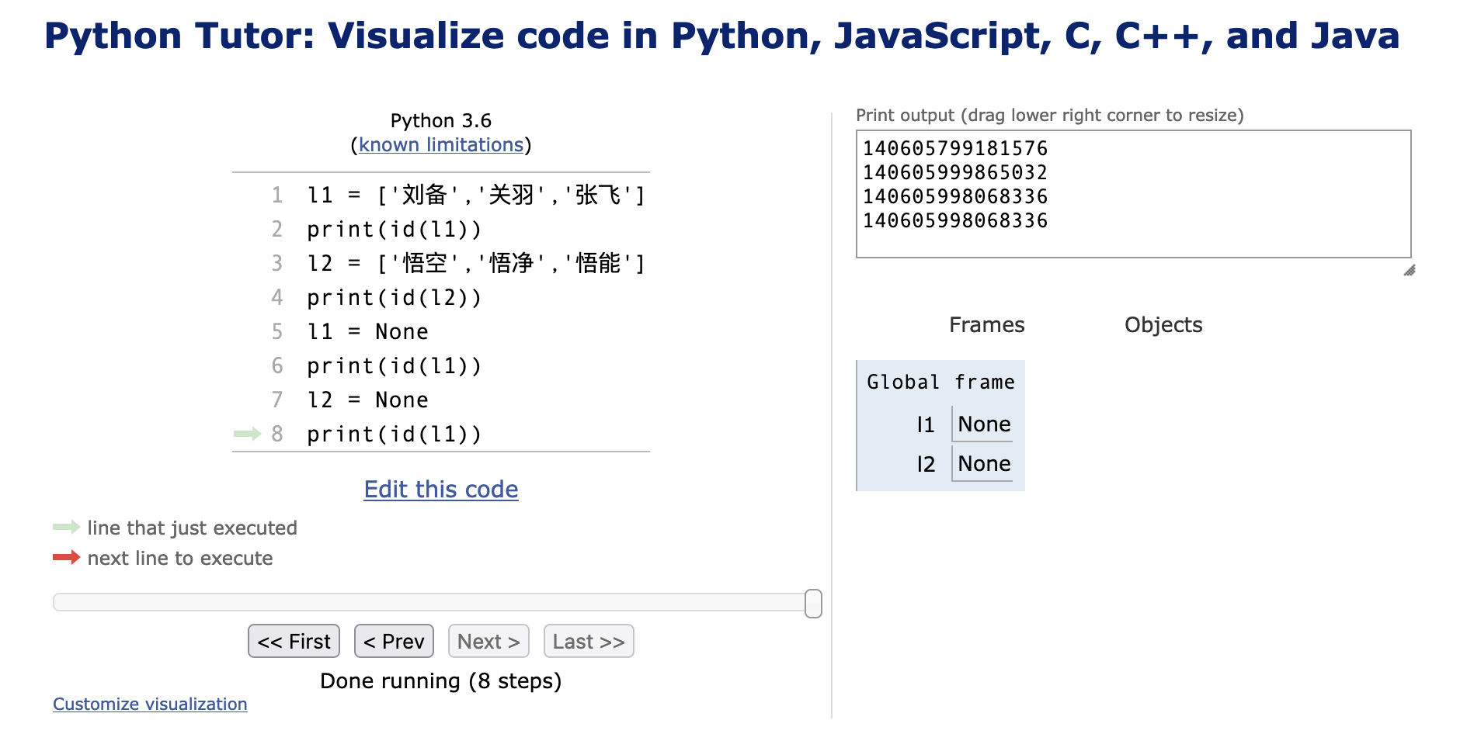Click the 'Objects' column heading
Image resolution: width=1474 pixels, height=734 pixels.
[1163, 324]
